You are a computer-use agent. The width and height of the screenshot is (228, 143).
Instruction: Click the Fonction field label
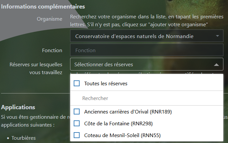52,51
